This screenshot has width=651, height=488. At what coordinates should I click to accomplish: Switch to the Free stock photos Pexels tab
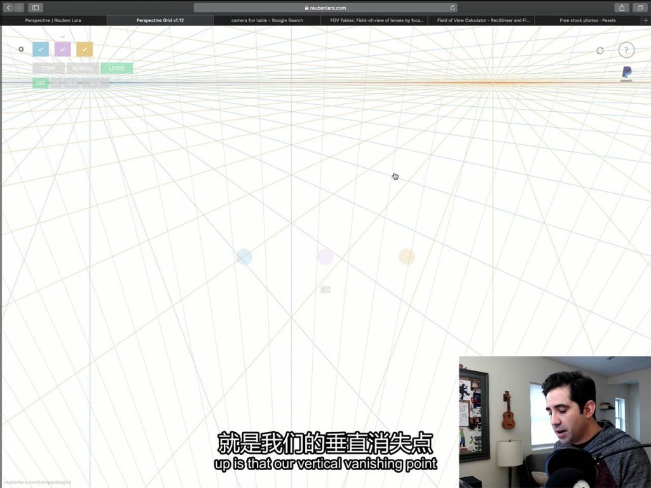coord(588,20)
